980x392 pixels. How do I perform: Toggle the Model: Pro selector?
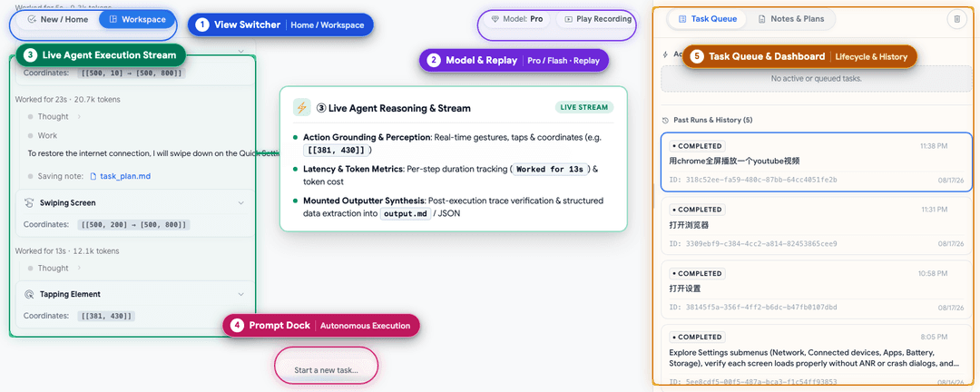[516, 19]
